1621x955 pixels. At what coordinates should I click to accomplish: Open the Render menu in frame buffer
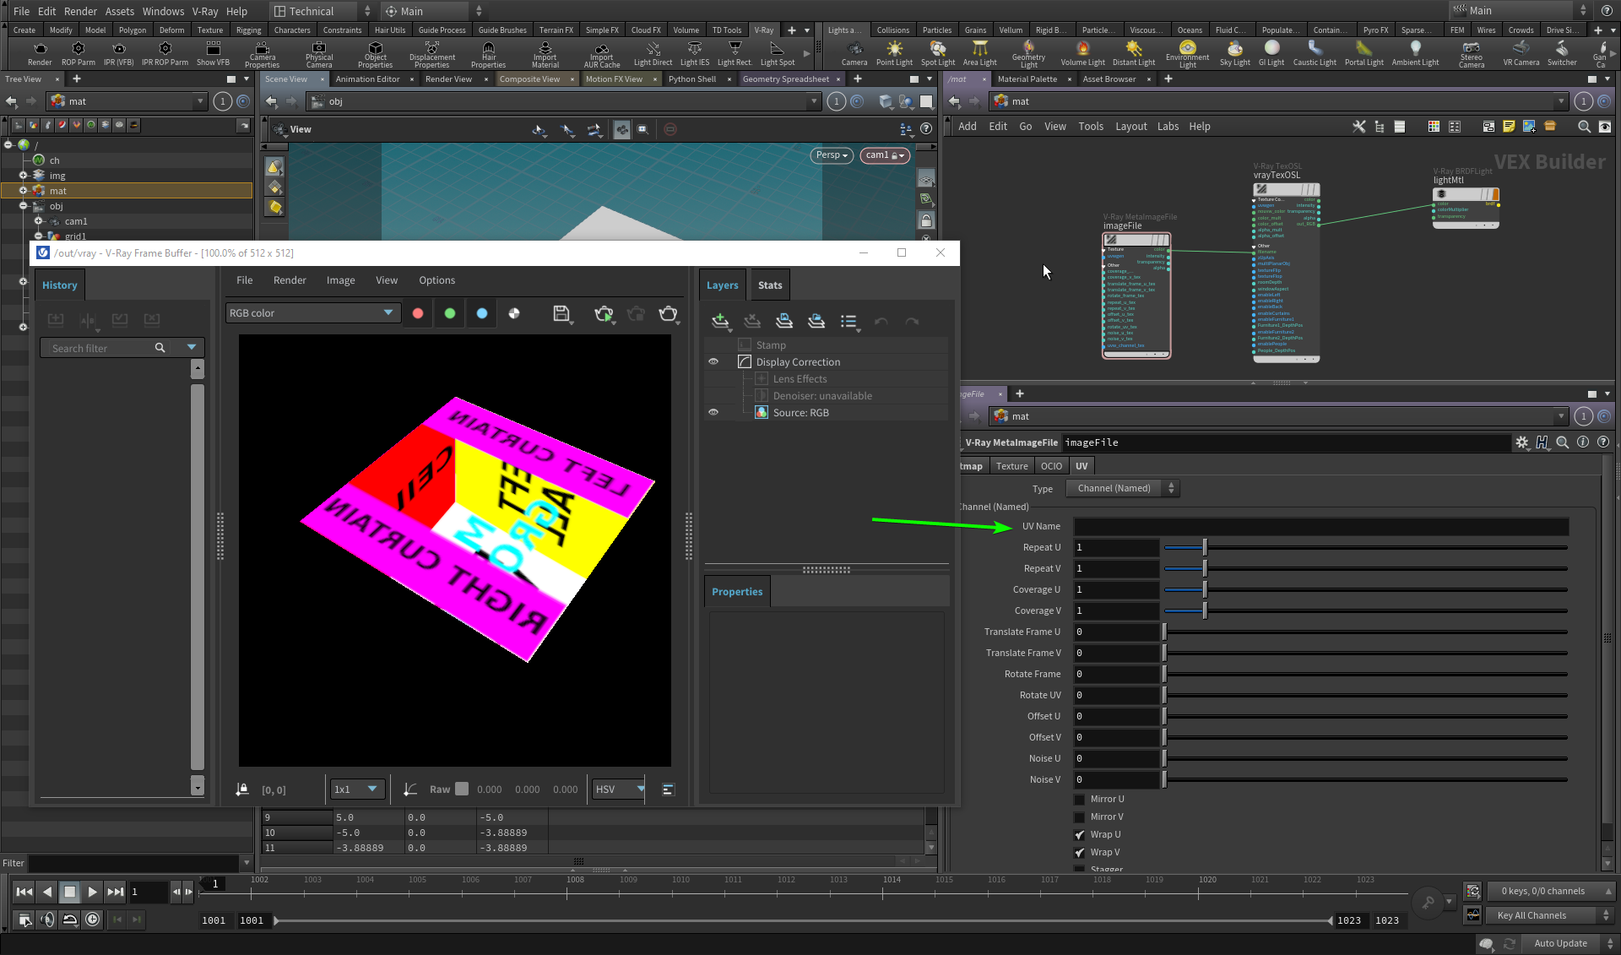pyautogui.click(x=290, y=280)
